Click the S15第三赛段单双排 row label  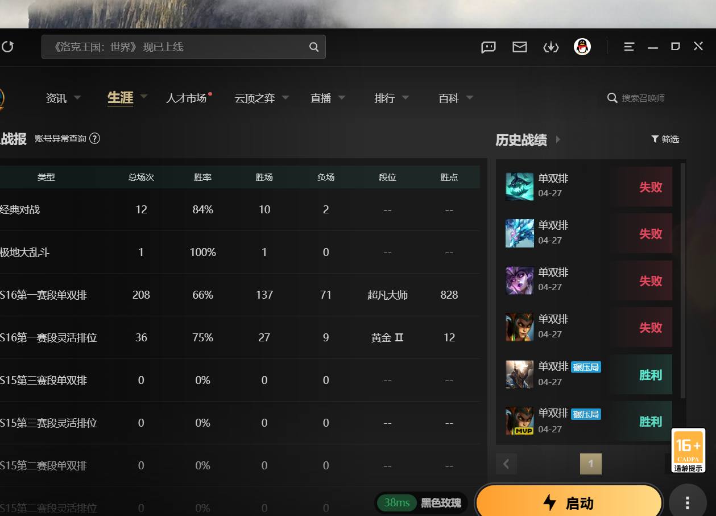[x=43, y=380]
